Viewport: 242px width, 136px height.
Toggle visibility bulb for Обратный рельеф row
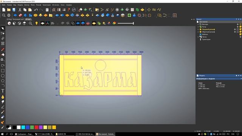coord(240,32)
